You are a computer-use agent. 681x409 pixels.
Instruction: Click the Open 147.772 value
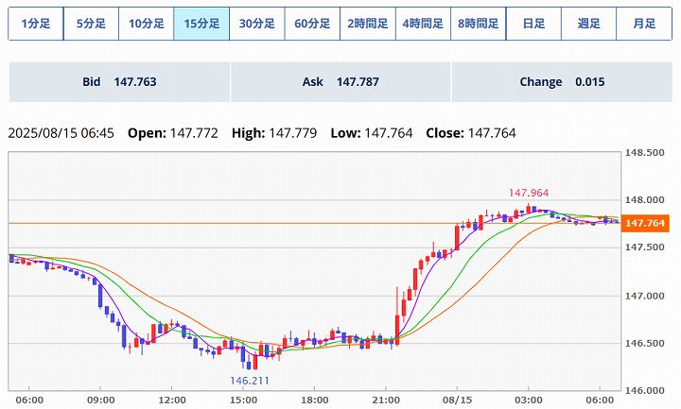173,133
